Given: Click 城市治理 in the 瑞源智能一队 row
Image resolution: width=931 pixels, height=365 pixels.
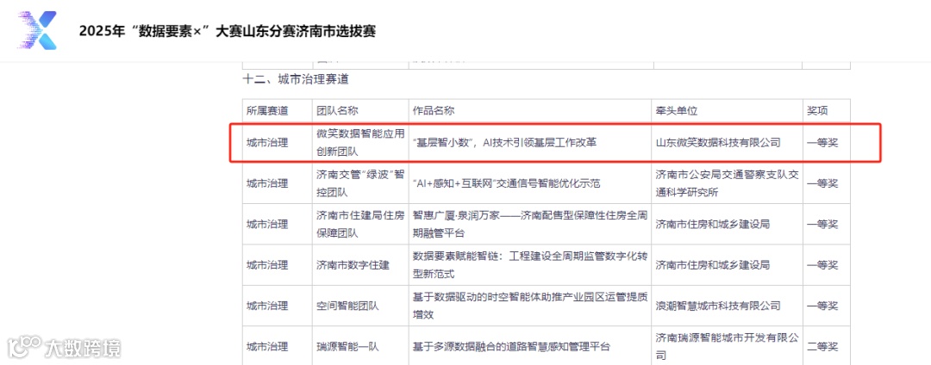Looking at the screenshot, I should pyautogui.click(x=267, y=347).
